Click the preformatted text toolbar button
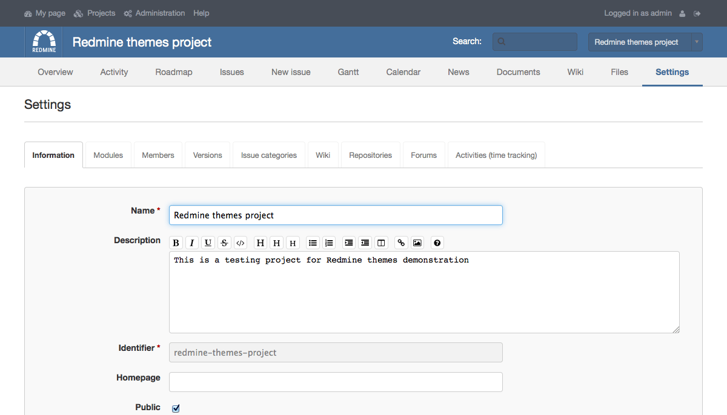The image size is (727, 415). (x=381, y=243)
